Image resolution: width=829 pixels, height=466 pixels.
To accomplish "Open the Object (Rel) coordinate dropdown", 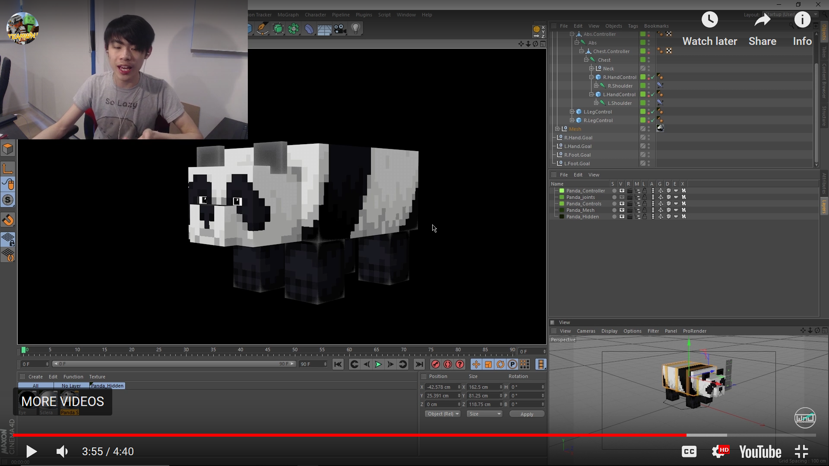I will tap(443, 414).
